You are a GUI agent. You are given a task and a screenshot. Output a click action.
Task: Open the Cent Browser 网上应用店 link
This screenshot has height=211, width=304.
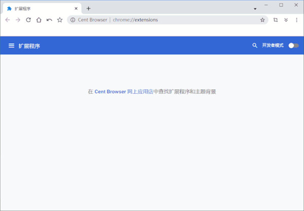coord(124,92)
